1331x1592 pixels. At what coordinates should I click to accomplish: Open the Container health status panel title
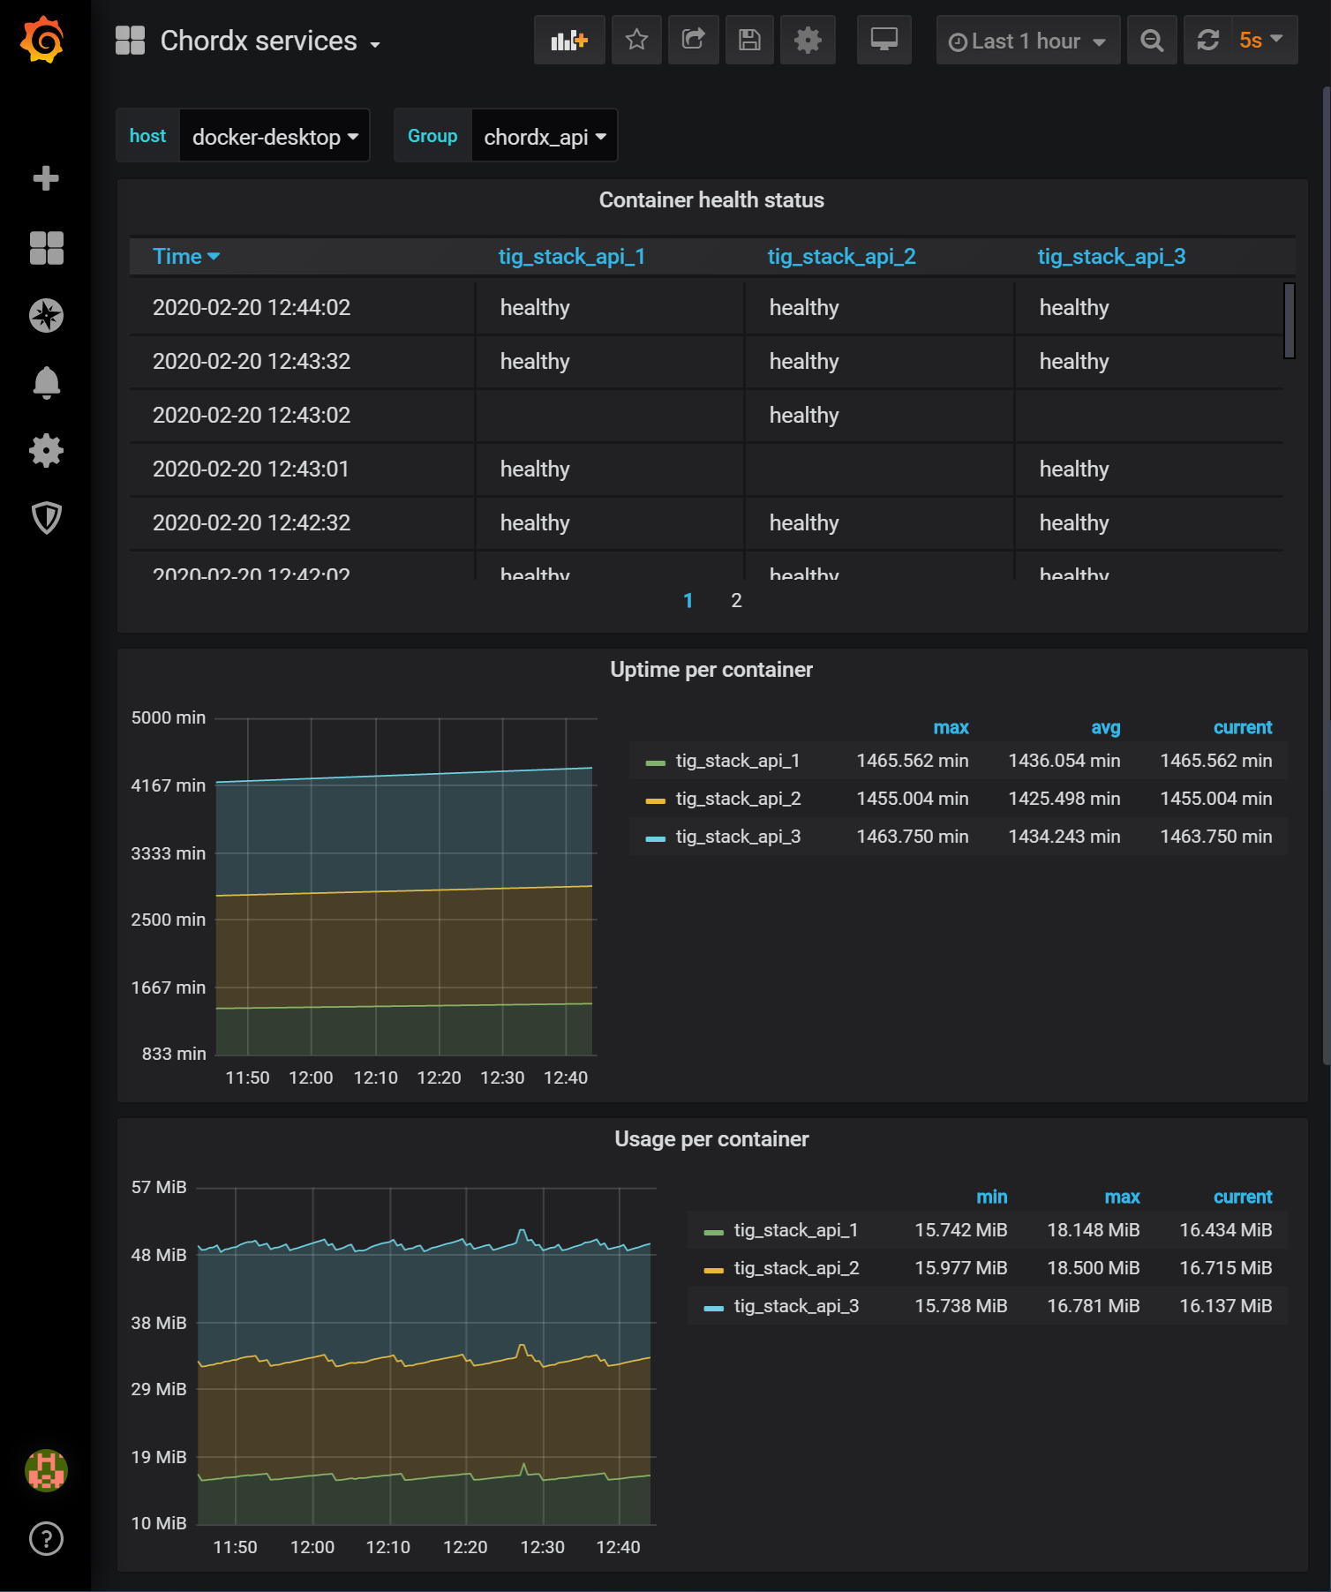[x=711, y=200]
